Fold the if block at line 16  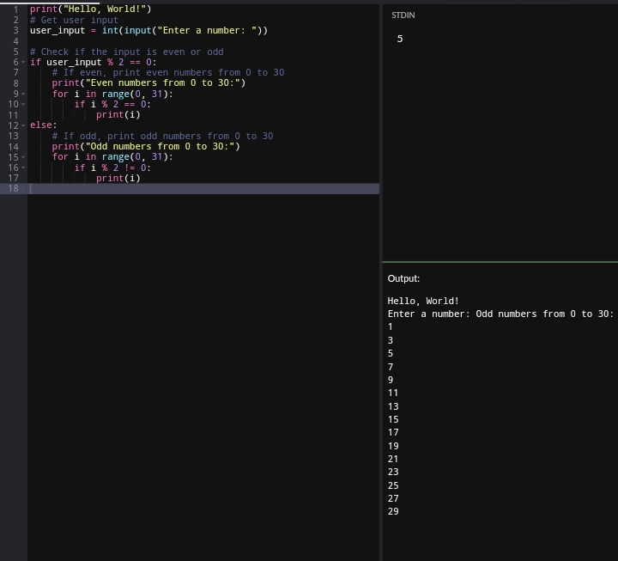click(23, 168)
